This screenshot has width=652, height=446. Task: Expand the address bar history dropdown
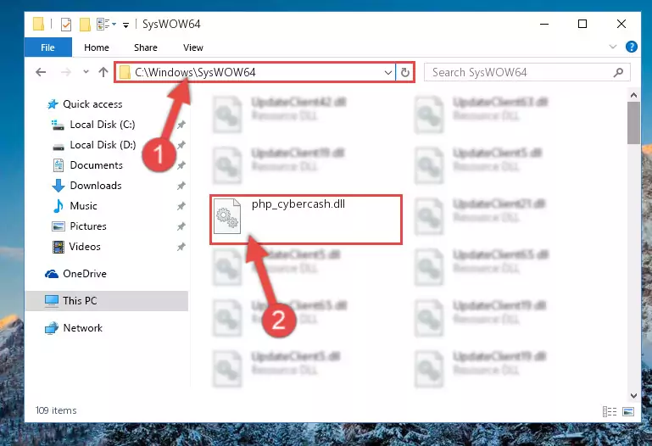click(388, 73)
